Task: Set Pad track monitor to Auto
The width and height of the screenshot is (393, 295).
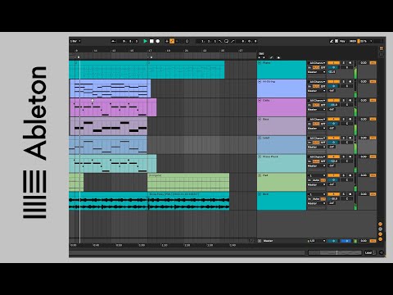Action: (x=316, y=180)
